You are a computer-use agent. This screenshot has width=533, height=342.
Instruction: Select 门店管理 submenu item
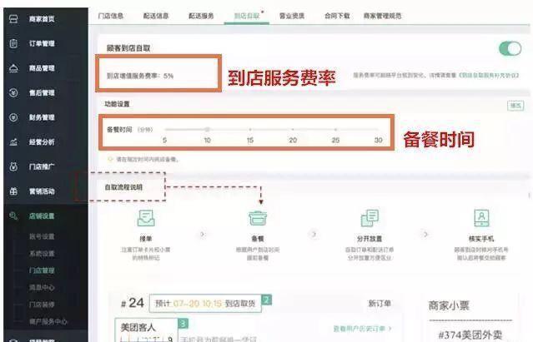(x=42, y=270)
